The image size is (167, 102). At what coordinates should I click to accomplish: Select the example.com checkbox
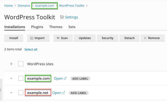21,78
